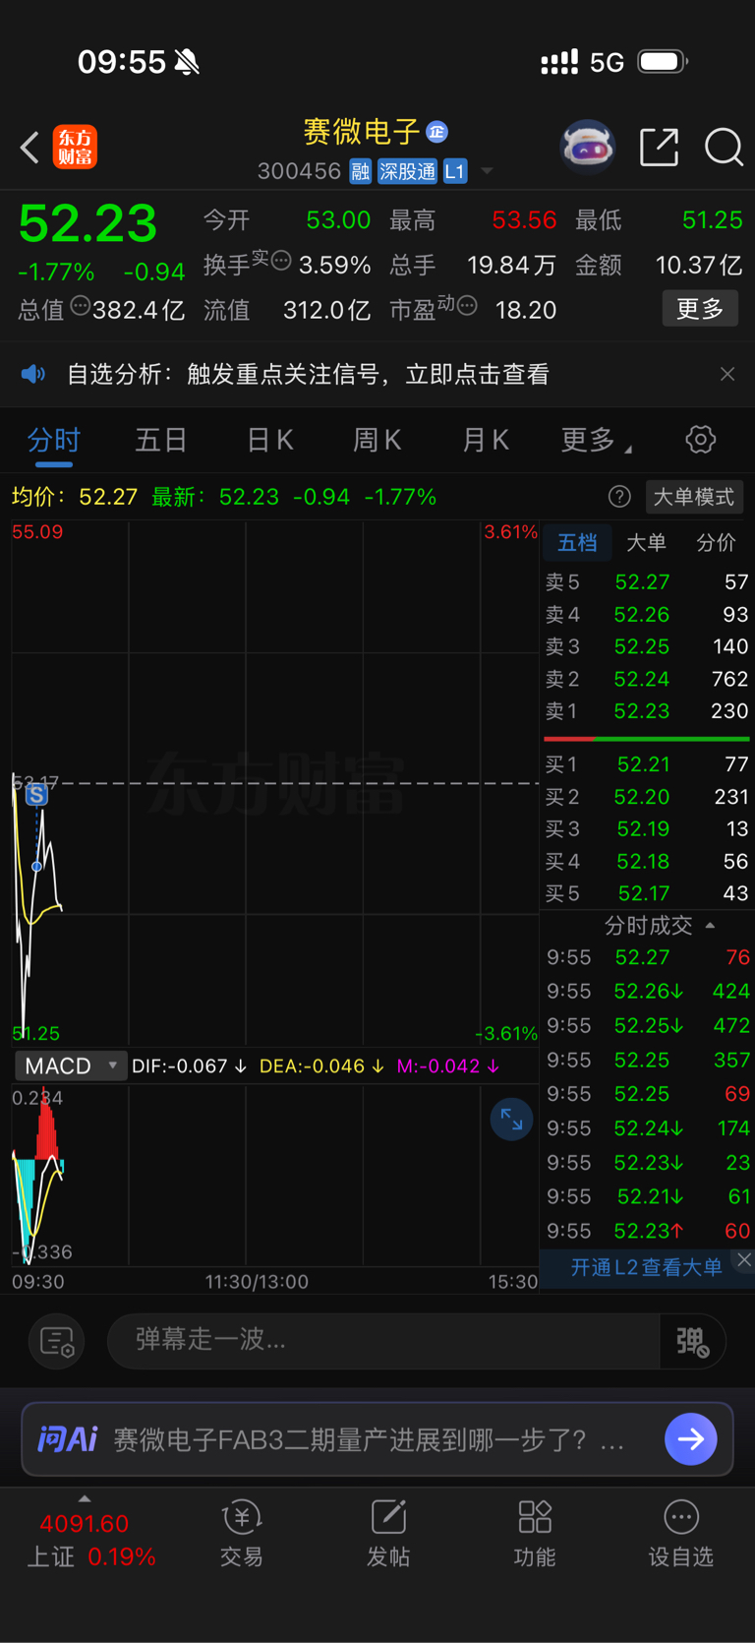Open the 功能 functions icon

(535, 1533)
